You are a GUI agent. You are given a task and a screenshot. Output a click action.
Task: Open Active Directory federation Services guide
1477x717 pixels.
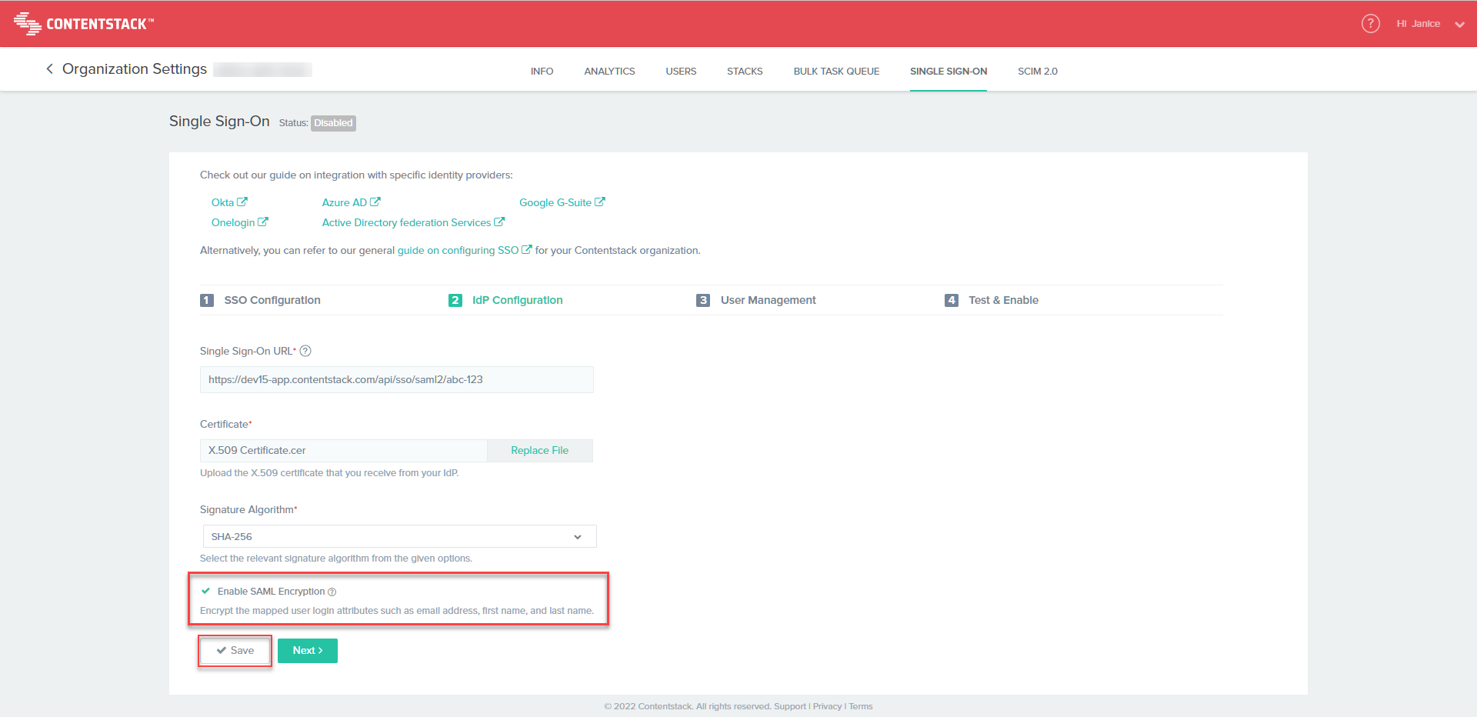(413, 222)
